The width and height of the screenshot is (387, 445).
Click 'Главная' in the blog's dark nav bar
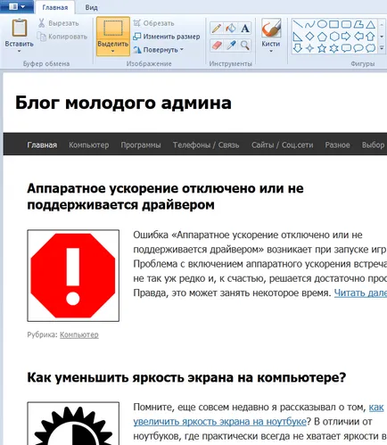pos(42,144)
